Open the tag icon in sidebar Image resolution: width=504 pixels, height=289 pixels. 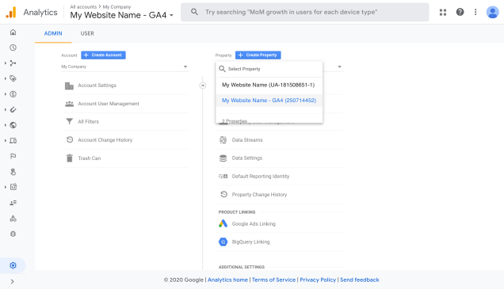[x=13, y=78]
